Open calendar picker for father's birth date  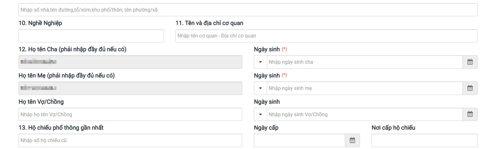[470, 62]
